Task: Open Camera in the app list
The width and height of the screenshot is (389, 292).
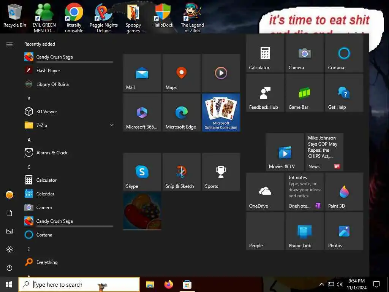Action: [69, 208]
